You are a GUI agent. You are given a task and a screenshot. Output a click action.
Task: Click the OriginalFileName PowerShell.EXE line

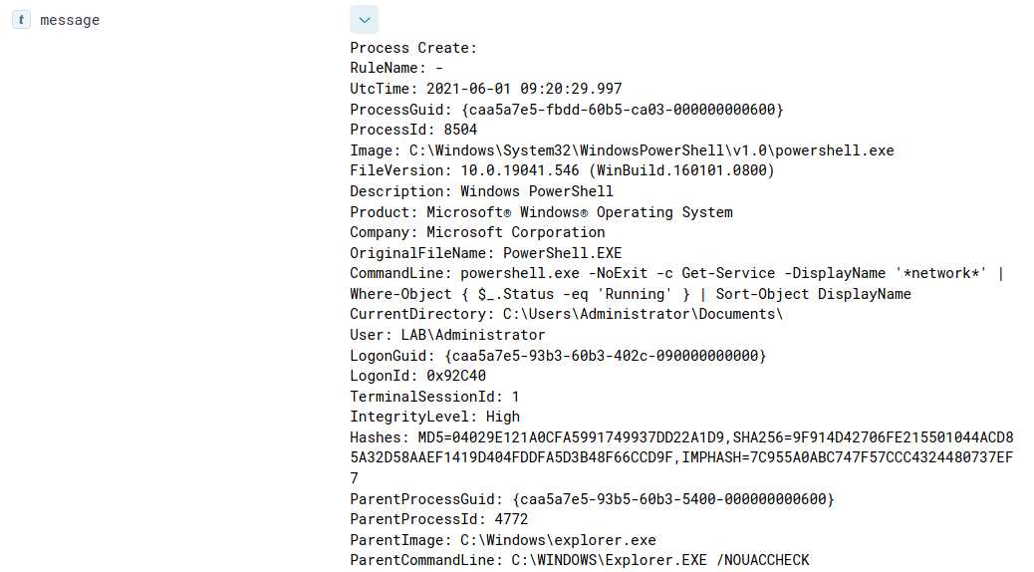coord(486,253)
